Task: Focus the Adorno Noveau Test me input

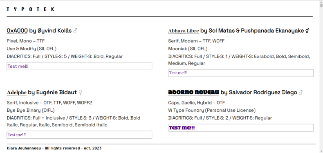Action: click(241, 128)
